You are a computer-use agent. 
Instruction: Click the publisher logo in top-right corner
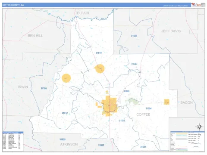click(198, 5)
